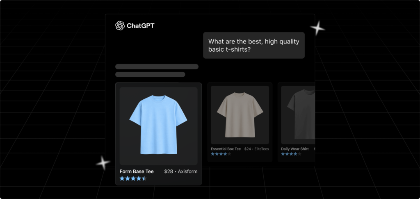Click the Essential Box Tee product title
The image size is (420, 199).
point(226,149)
